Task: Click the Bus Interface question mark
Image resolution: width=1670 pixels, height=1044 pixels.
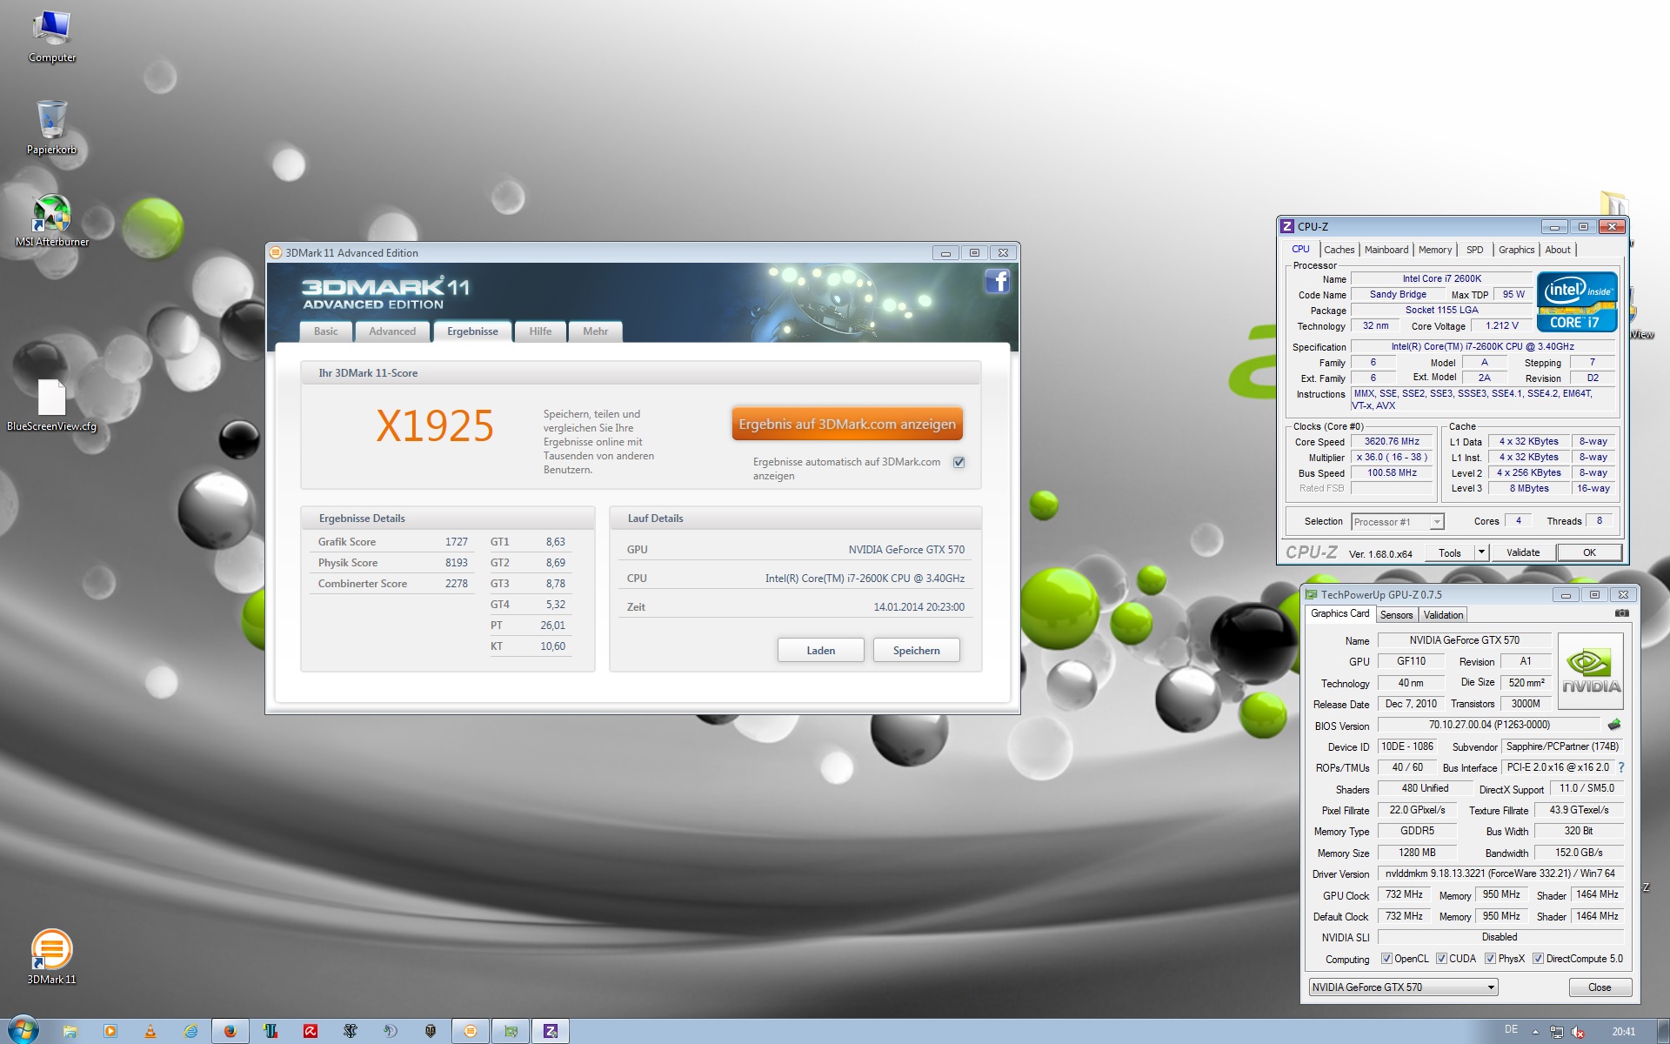Action: tap(1621, 767)
